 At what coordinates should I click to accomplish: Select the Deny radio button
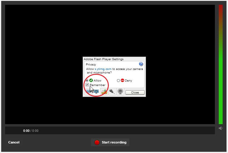tap(118, 80)
